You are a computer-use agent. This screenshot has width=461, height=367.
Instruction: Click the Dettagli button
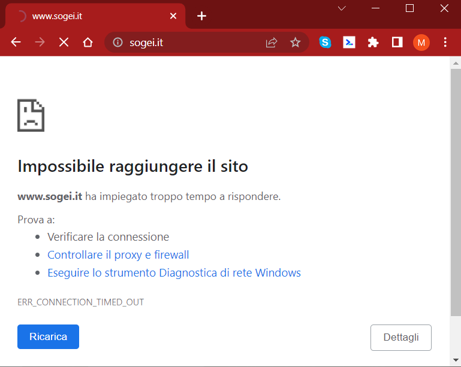tap(400, 337)
